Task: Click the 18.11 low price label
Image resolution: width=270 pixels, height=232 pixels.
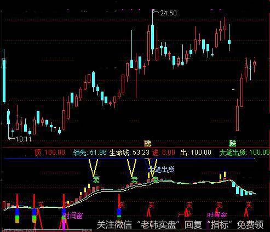Action: pyautogui.click(x=24, y=139)
